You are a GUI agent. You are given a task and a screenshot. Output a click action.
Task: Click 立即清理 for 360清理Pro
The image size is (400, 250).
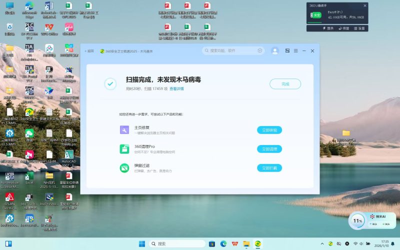pos(269,149)
